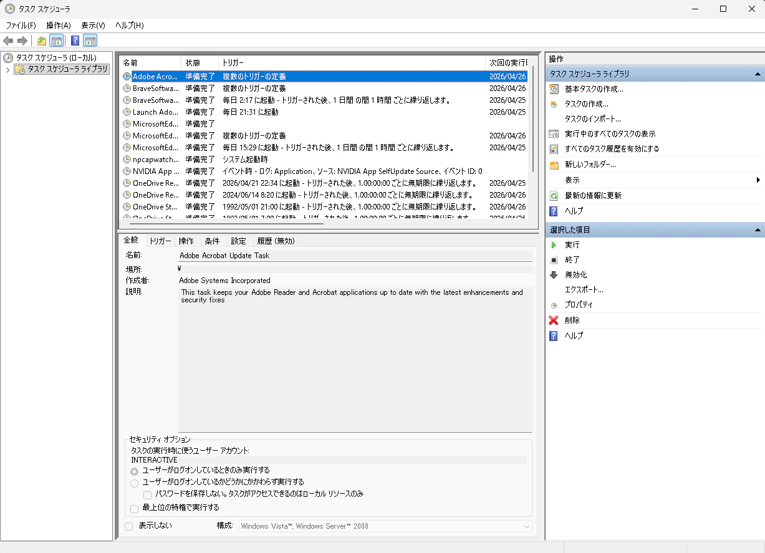Image resolution: width=765 pixels, height=553 pixels.
Task: Click the clock icon of npcapwatch... task row
Action: coord(127,160)
